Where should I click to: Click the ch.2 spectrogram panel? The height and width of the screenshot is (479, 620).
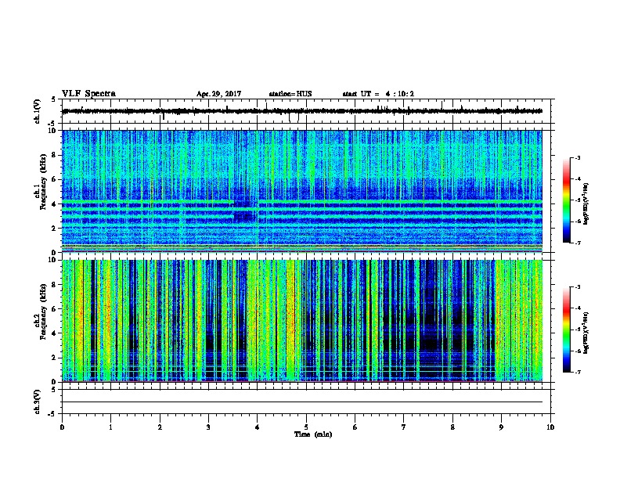(x=302, y=321)
